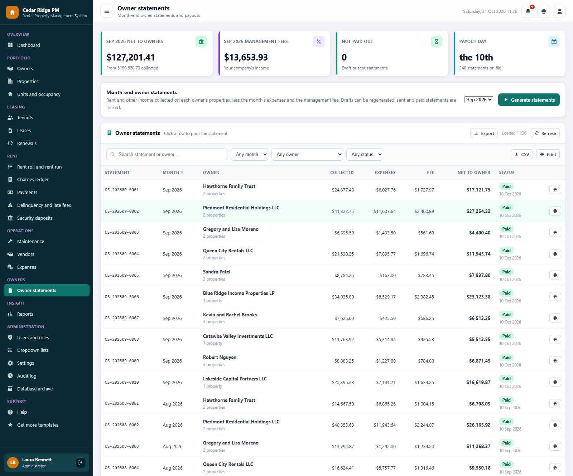The width and height of the screenshot is (573, 476).
Task: Click owner name Hawthorne Family Trust, Sep 2026
Action: click(229, 186)
